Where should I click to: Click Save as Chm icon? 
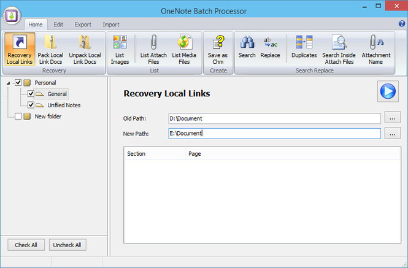(x=217, y=50)
